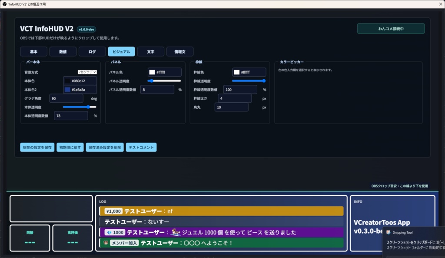The width and height of the screenshot is (445, 258).
Task: Click the 本体色 hex field #080c12
Action: coord(80,81)
